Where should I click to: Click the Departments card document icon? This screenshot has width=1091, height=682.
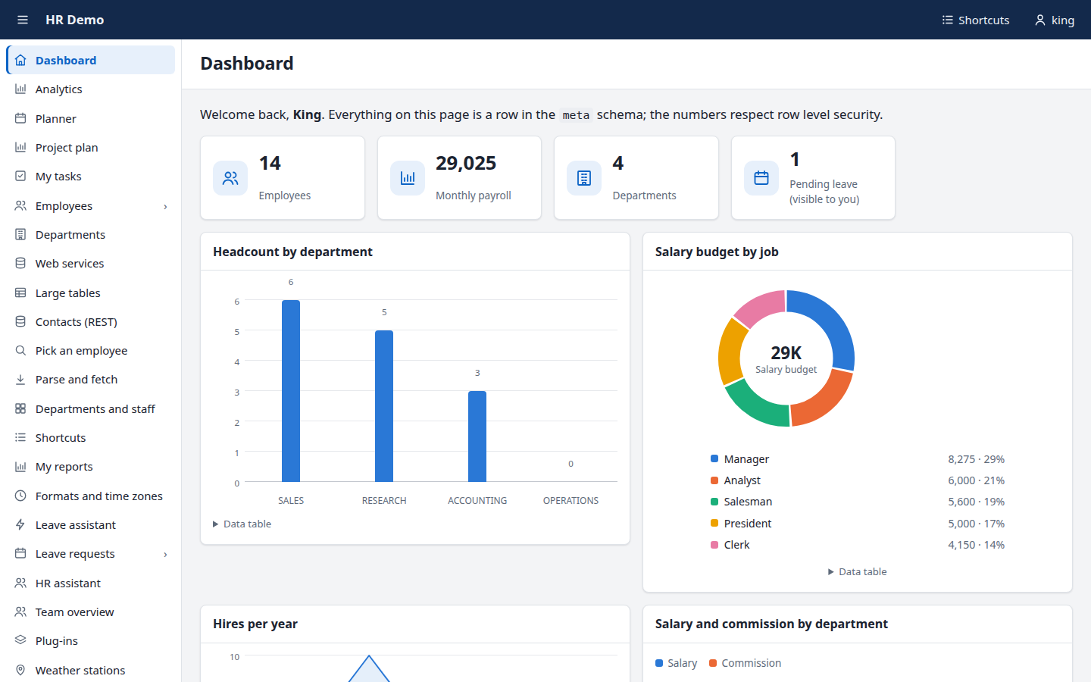(x=584, y=178)
